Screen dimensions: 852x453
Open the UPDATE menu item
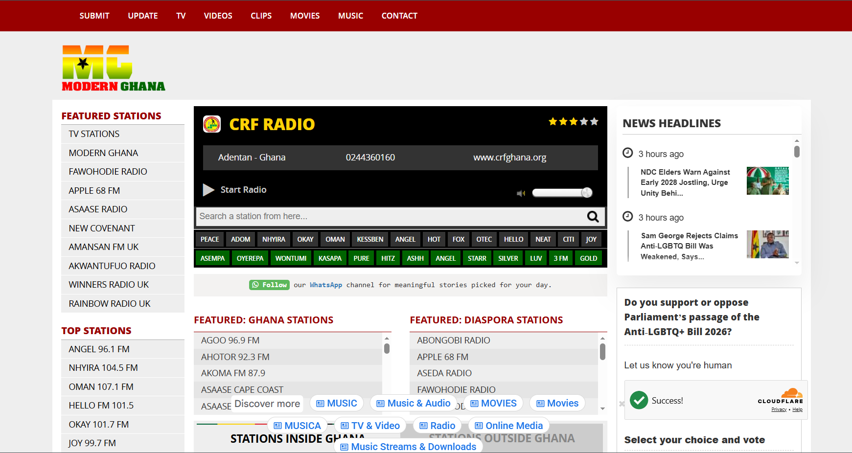click(x=143, y=16)
